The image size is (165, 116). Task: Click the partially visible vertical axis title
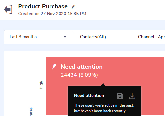31,112
